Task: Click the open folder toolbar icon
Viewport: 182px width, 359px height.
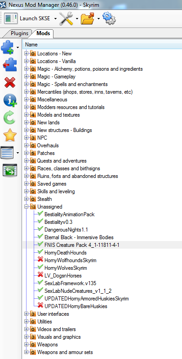Action: click(x=88, y=18)
